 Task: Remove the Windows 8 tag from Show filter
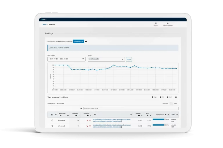point(90,59)
